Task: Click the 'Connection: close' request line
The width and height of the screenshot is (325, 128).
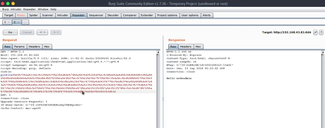Action: (15, 98)
